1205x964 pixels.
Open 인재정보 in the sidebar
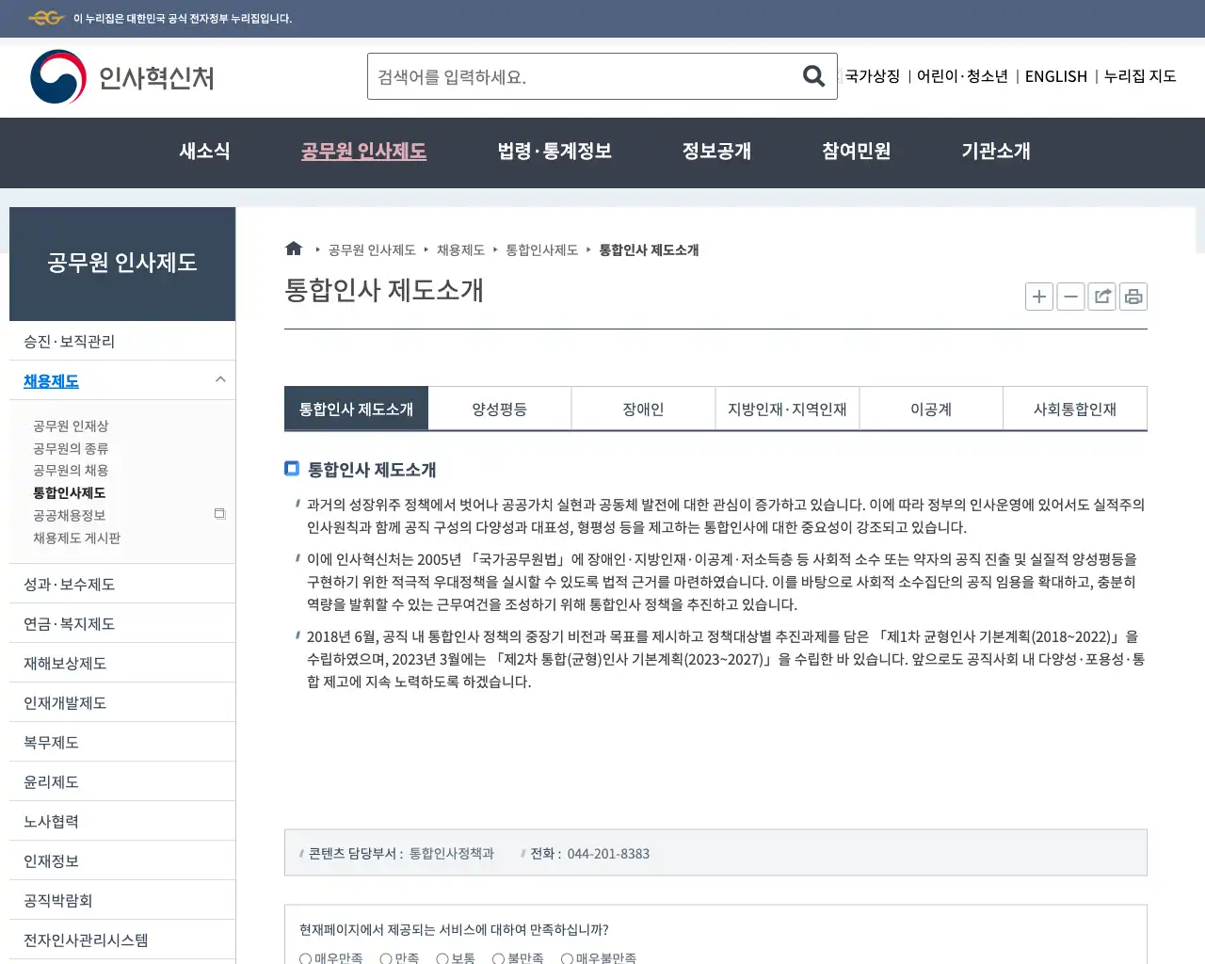point(122,860)
